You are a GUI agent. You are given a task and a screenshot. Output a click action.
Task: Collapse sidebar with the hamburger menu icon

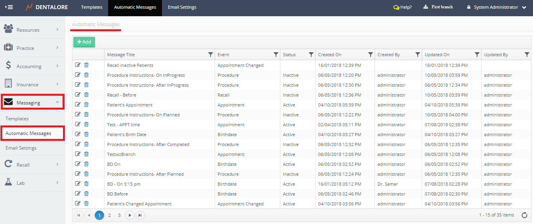(x=9, y=7)
